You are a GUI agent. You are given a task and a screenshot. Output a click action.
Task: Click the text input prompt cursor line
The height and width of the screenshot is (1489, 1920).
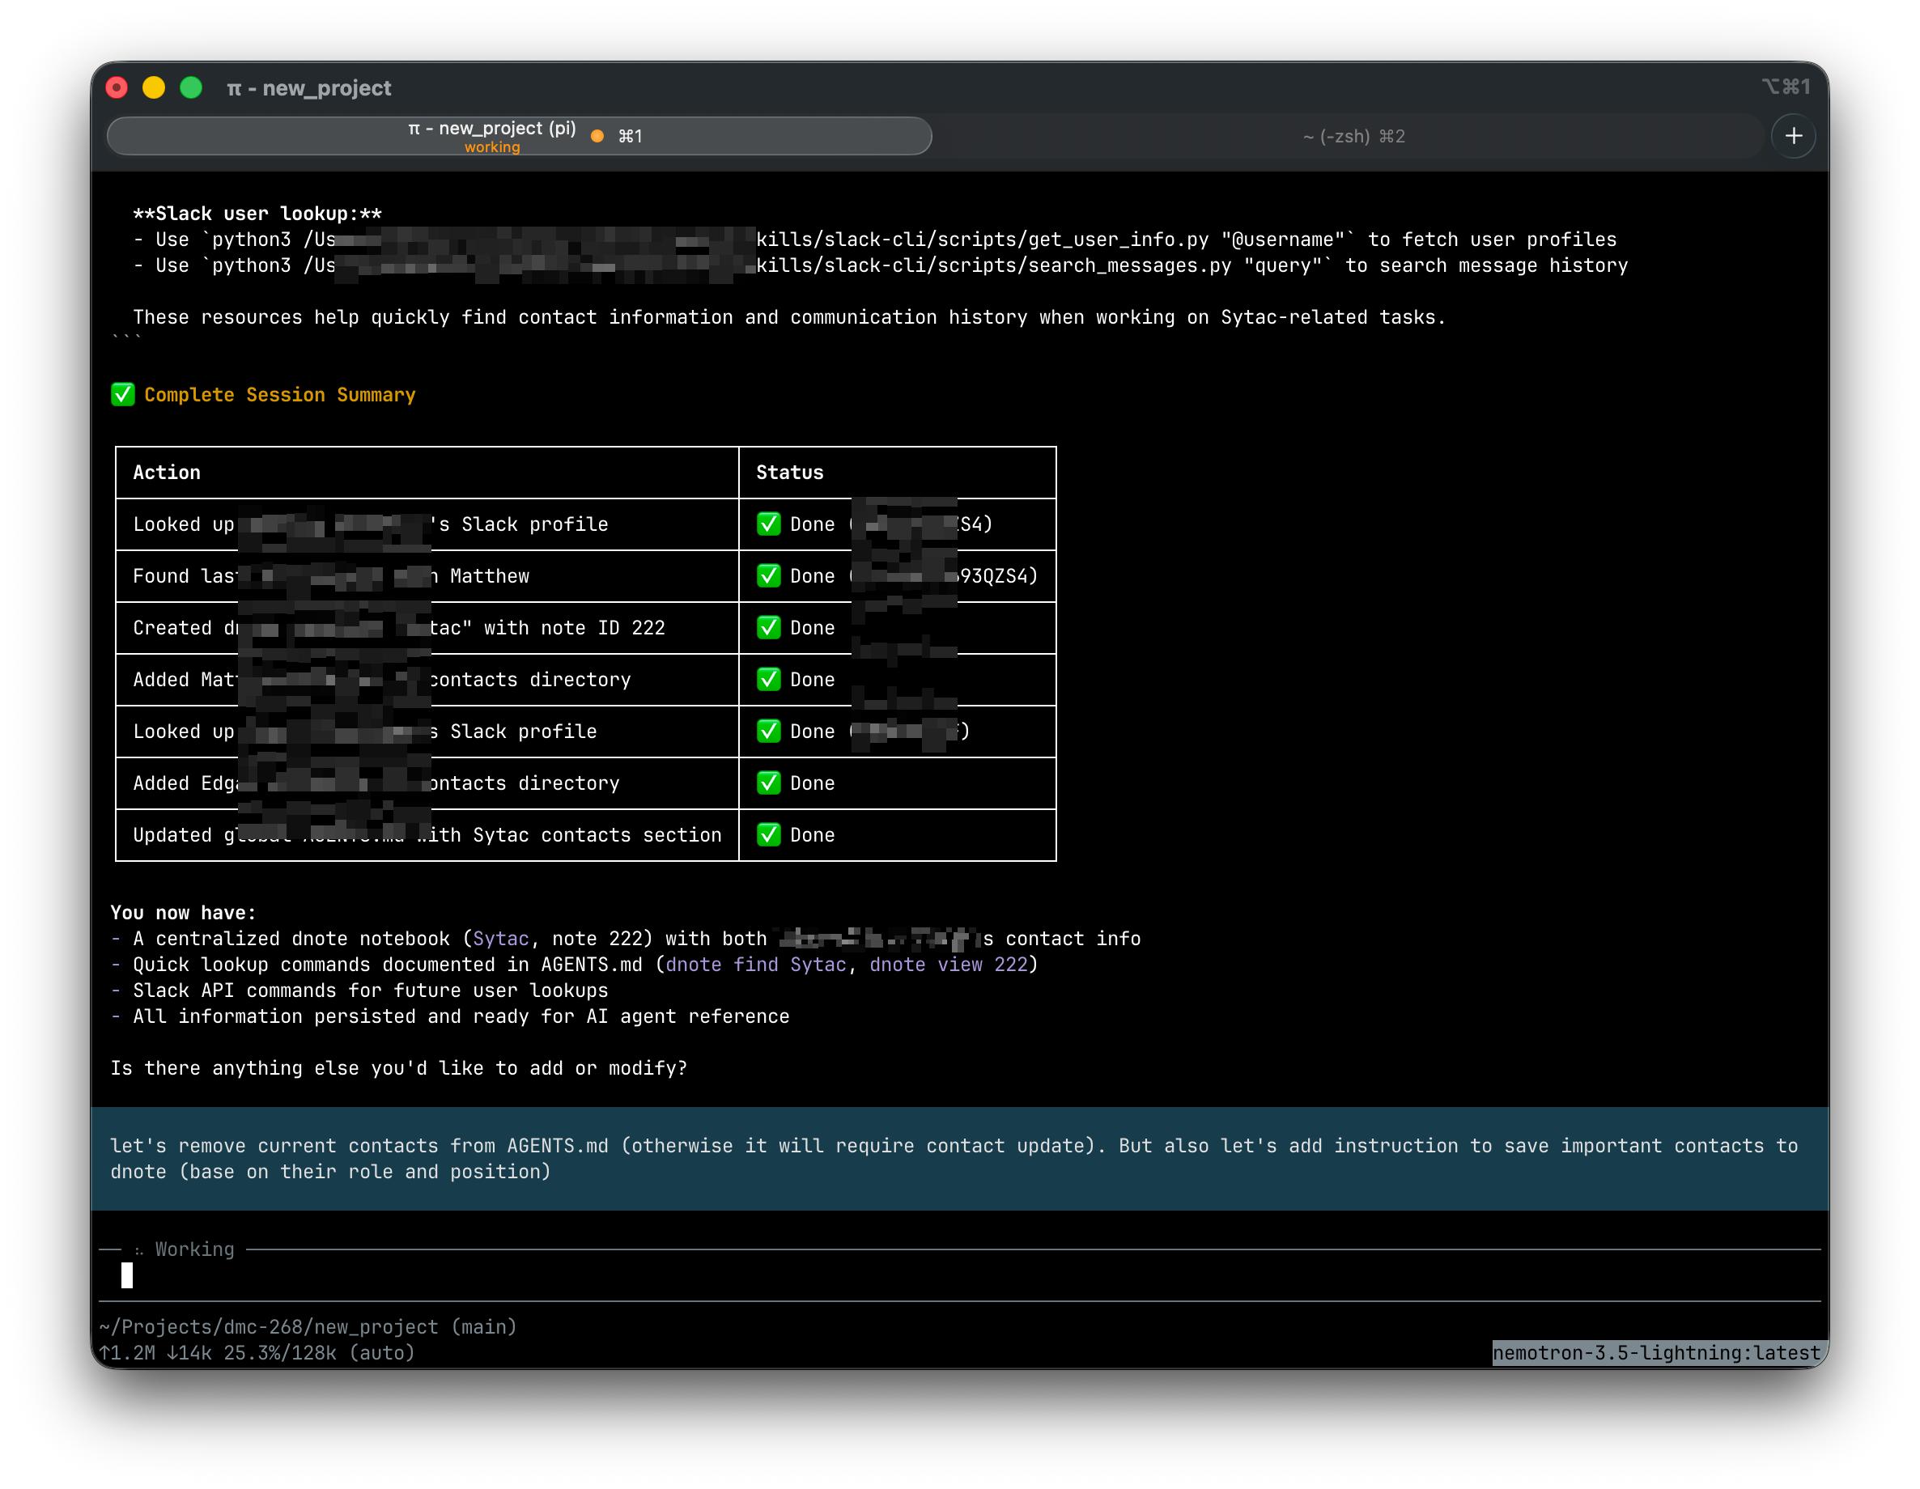[x=960, y=1275]
